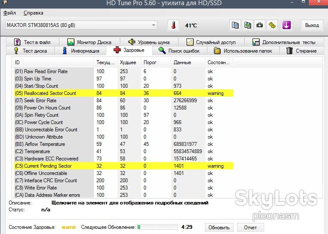Switch to the Поиск ошибок tab
This screenshot has height=234, width=328.
[180, 51]
